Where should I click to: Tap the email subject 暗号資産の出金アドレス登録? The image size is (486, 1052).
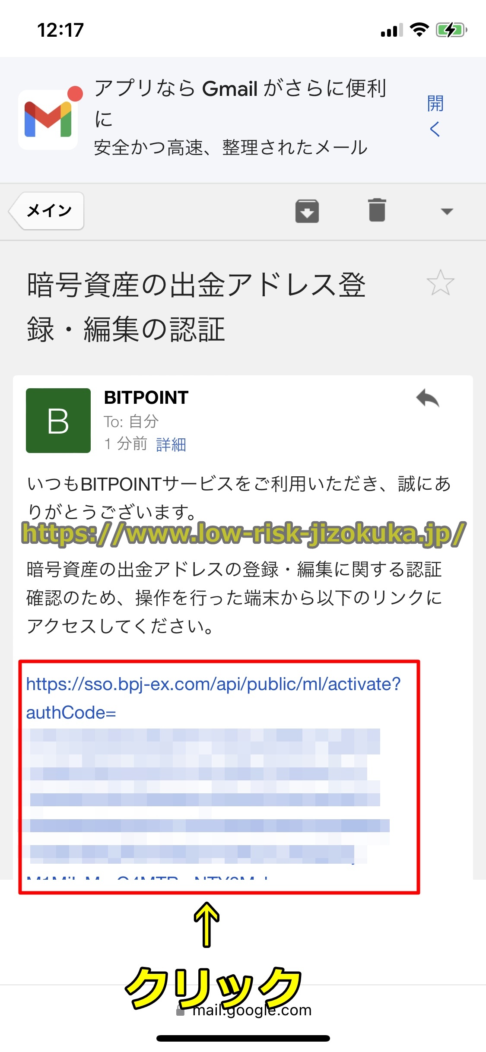[x=197, y=307]
